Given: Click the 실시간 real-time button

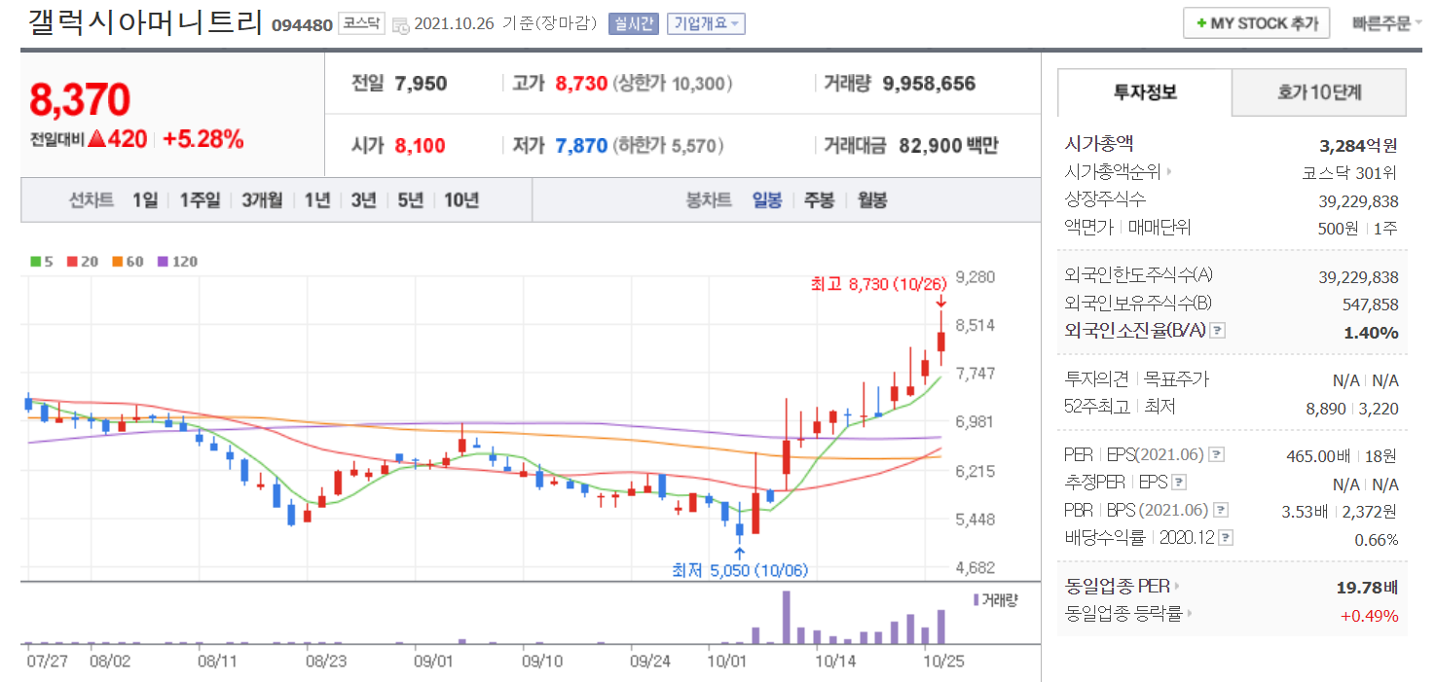Looking at the screenshot, I should (x=634, y=23).
